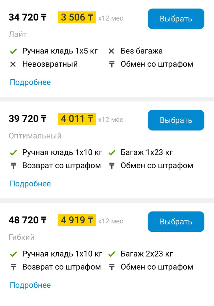Click the yellow 4 919 ₸ installment badge
The width and height of the screenshot is (214, 306).
(77, 220)
